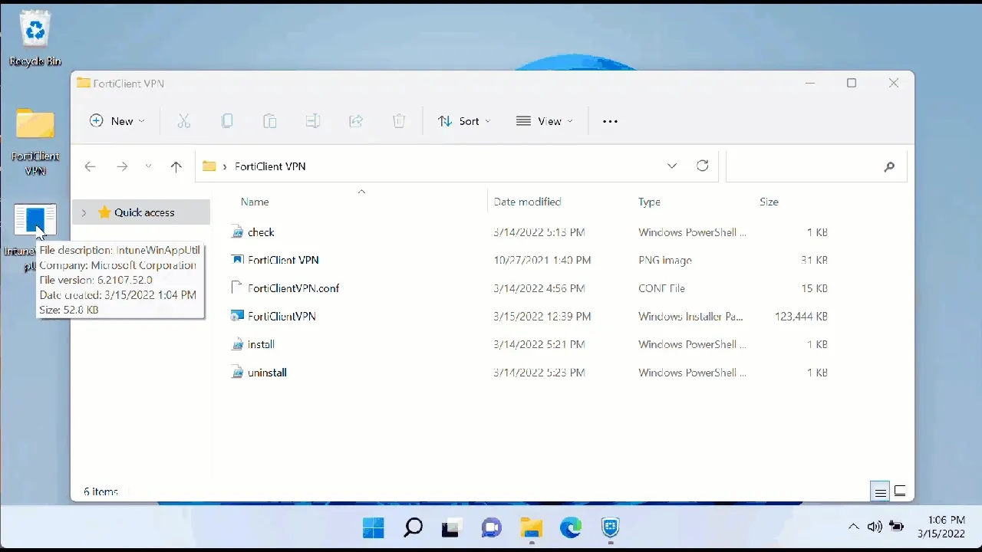Open the See more ellipsis menu
Image resolution: width=982 pixels, height=552 pixels.
tap(610, 121)
